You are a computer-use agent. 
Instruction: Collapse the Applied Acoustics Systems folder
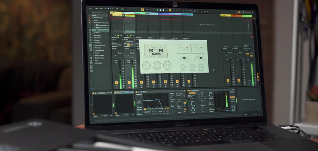pyautogui.click(x=93, y=23)
